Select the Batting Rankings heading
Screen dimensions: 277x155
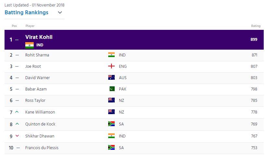pyautogui.click(x=26, y=12)
